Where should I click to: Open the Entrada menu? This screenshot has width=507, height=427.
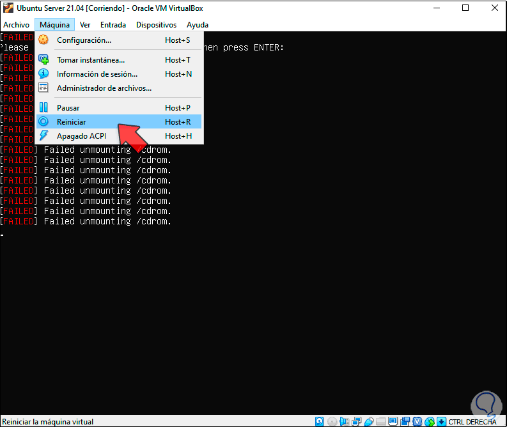pyautogui.click(x=113, y=25)
